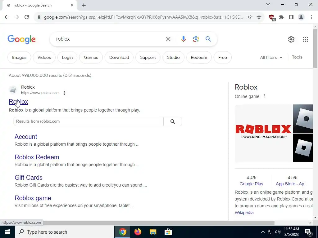Click the address bar URL
This screenshot has width=318, height=238.
pos(143,17)
